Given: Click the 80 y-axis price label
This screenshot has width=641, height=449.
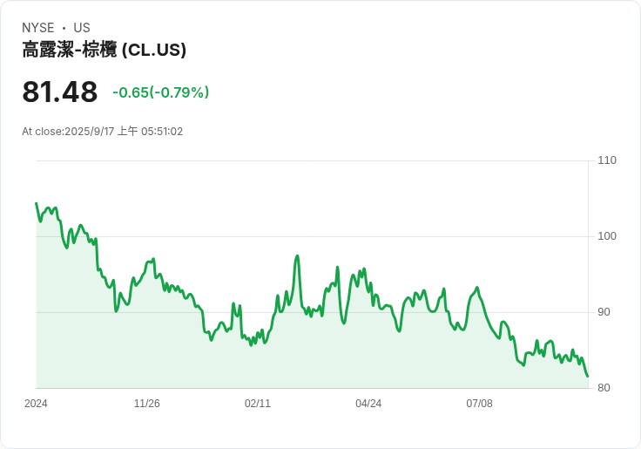Looking at the screenshot, I should (604, 388).
